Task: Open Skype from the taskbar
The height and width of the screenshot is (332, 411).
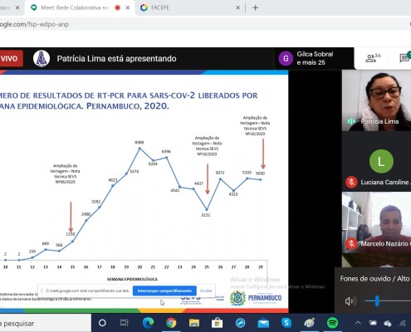Action: (286, 323)
